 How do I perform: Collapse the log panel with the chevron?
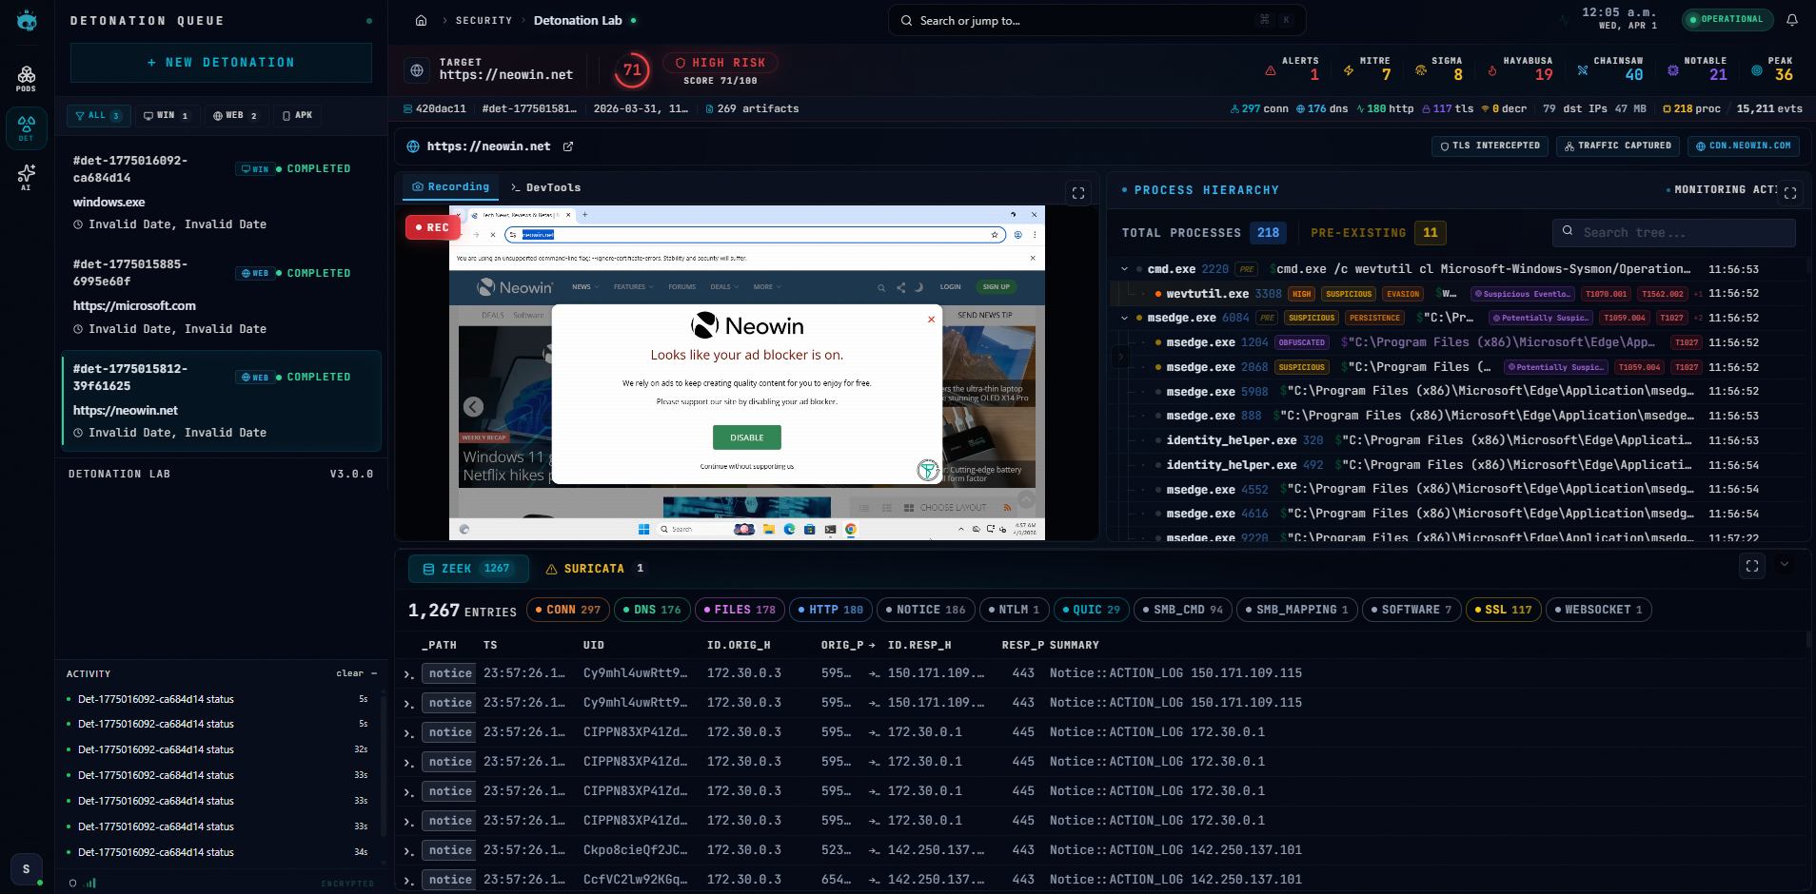coord(1785,565)
